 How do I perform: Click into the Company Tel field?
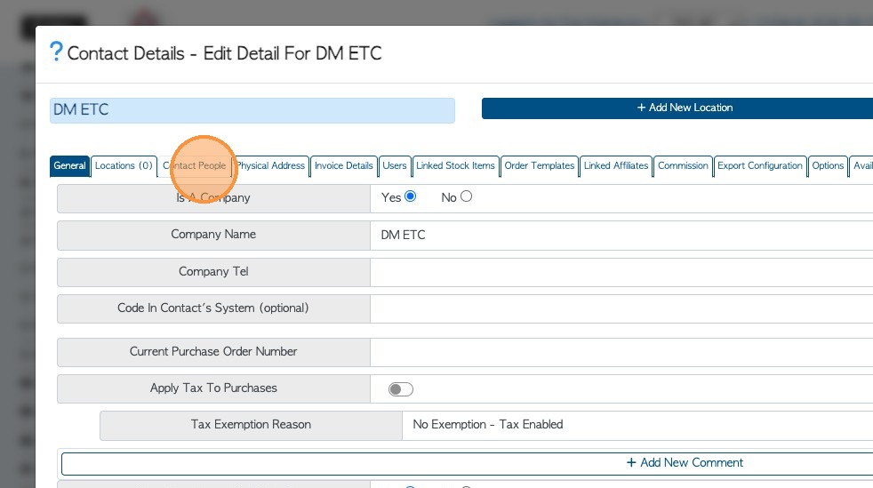tap(622, 272)
